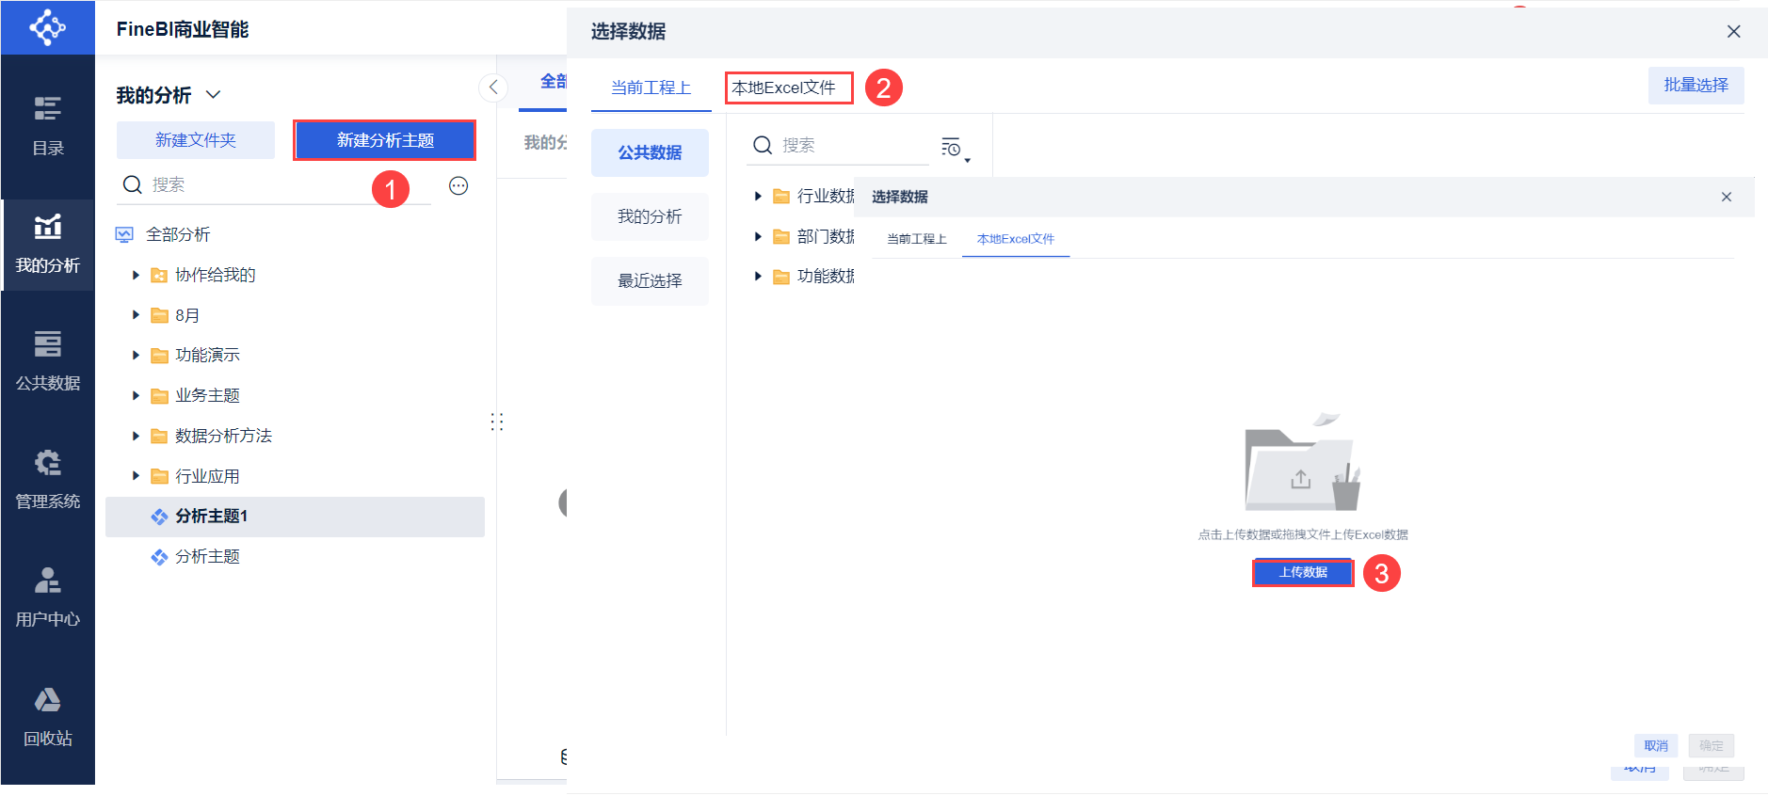The image size is (1768, 796).
Task: Click the inner dialog 取消 button
Action: coord(1656,746)
